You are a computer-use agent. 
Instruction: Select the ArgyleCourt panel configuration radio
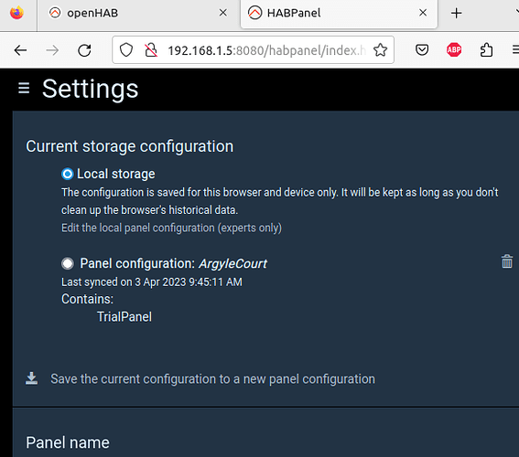(x=68, y=263)
